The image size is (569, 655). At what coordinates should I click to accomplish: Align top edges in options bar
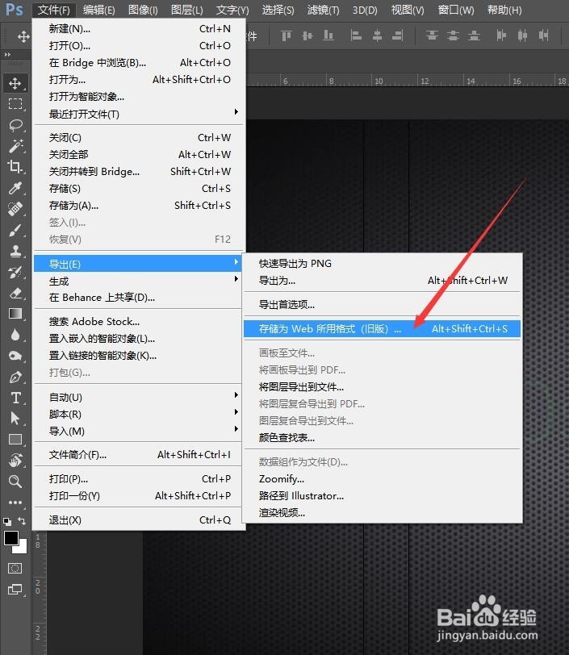click(x=287, y=36)
